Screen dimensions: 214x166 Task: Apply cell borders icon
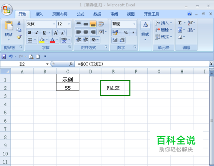tap(30, 40)
